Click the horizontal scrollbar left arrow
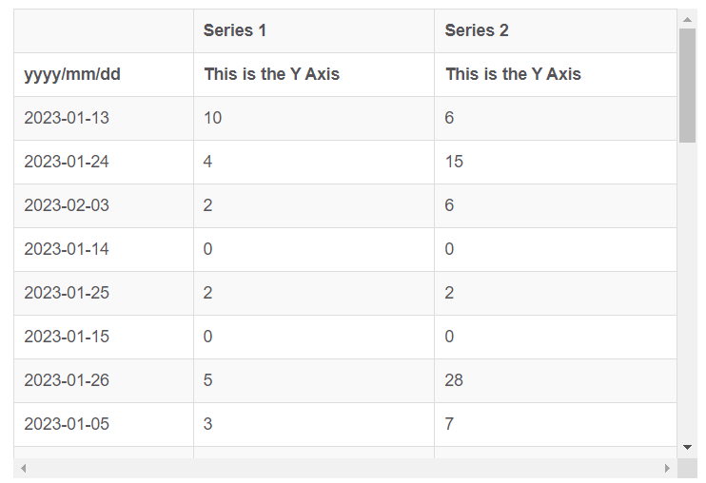 pos(24,468)
